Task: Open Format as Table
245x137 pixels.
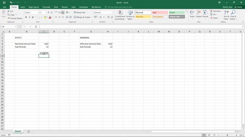Action: pos(130,15)
